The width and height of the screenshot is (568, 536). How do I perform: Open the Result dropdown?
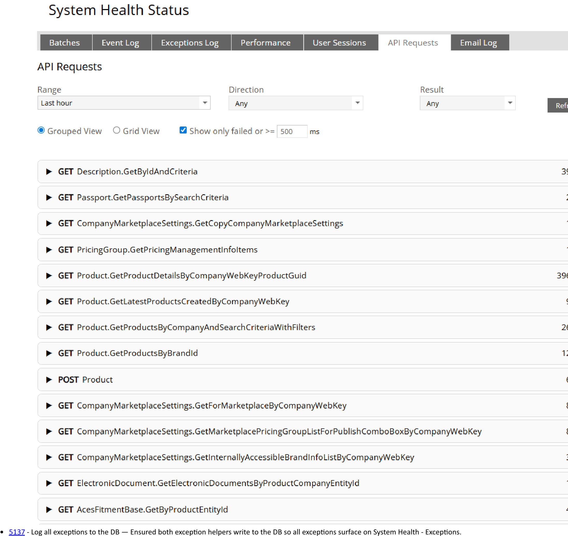coord(467,103)
